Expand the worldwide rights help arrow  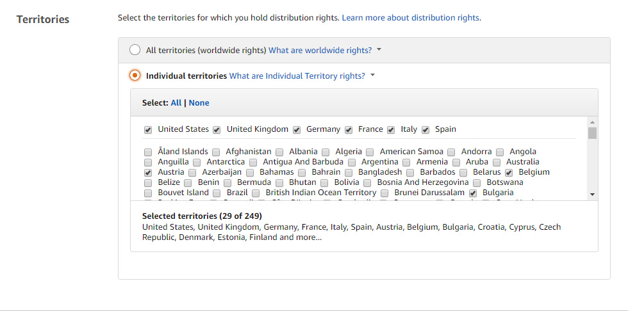[379, 50]
